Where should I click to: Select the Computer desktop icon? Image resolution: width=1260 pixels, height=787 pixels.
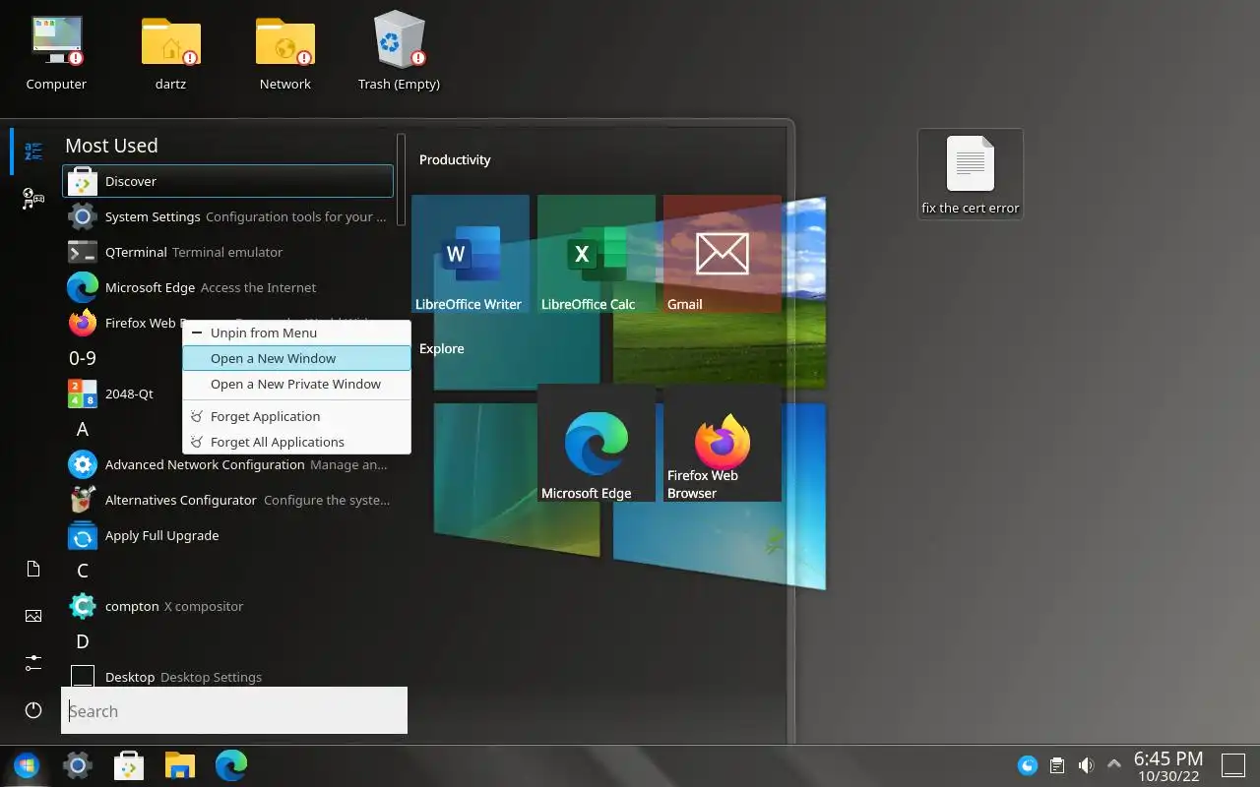tap(56, 53)
